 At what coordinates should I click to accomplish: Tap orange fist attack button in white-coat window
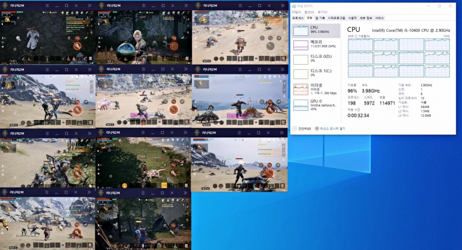77,46
